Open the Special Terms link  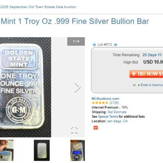point(108,117)
